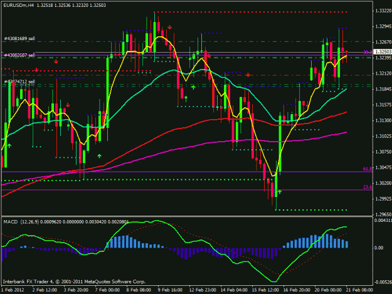Image resolution: width=392 pixels, height=294 pixels.
Task: Click the current price box 1.32503
Action: tap(383, 51)
